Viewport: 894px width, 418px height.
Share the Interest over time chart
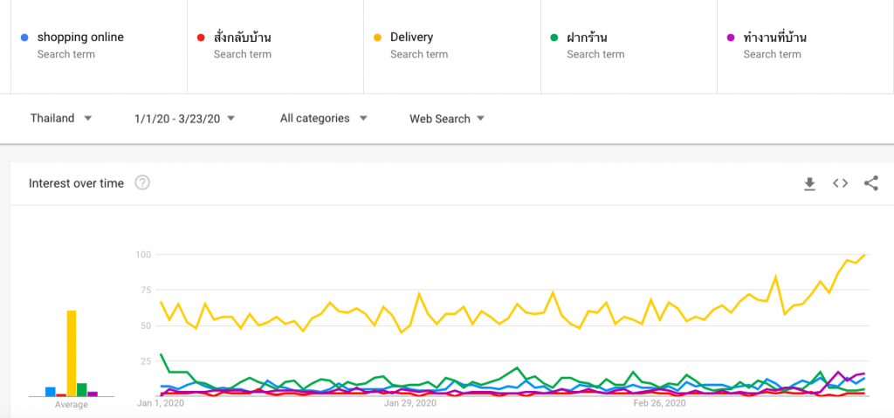870,183
